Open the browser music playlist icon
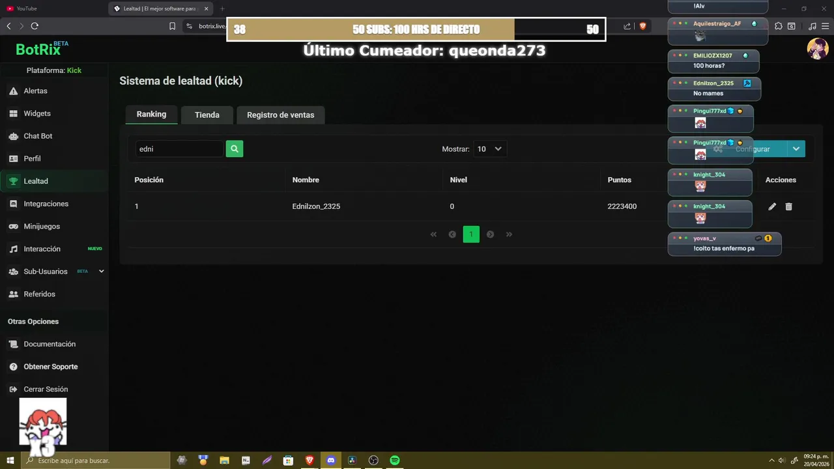 pos(812,26)
